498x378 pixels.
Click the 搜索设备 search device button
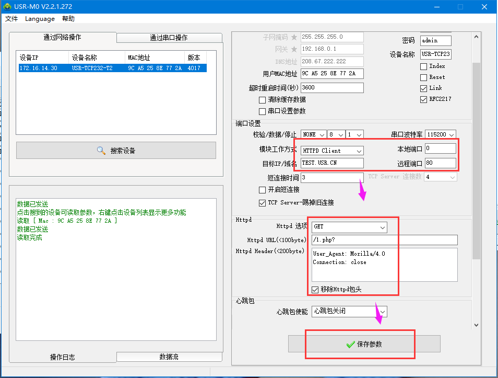point(116,151)
